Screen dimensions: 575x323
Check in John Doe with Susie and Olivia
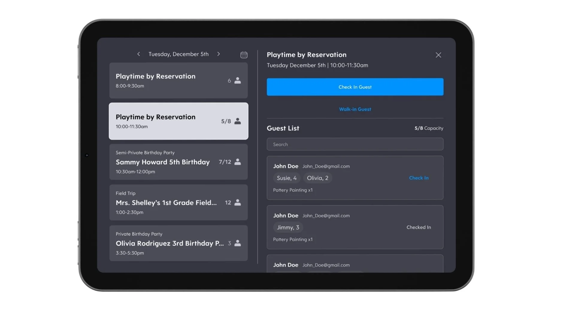click(x=418, y=178)
